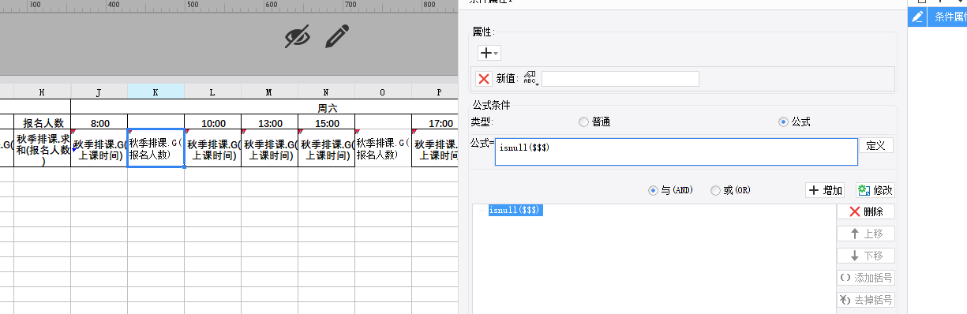Image resolution: width=967 pixels, height=314 pixels.
Task: Click the 修改 modify button
Action: [x=875, y=190]
